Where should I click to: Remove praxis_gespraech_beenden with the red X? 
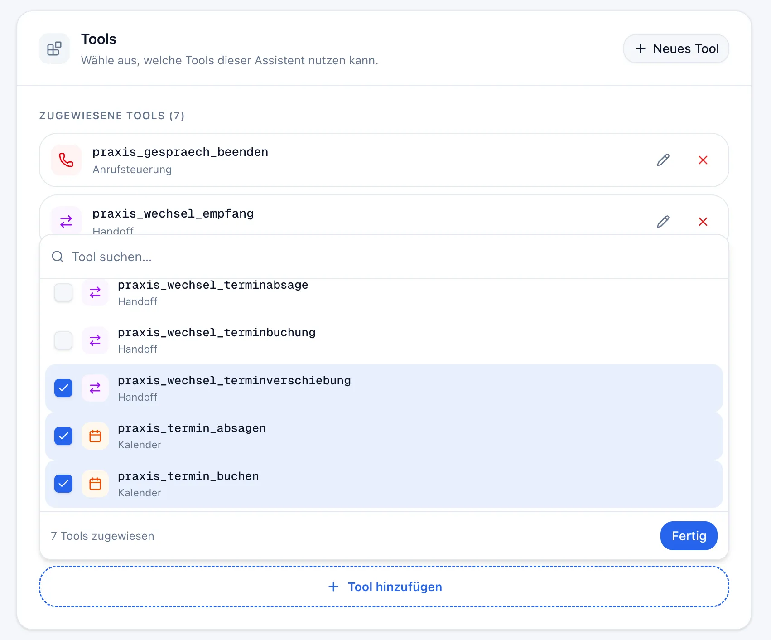tap(703, 160)
